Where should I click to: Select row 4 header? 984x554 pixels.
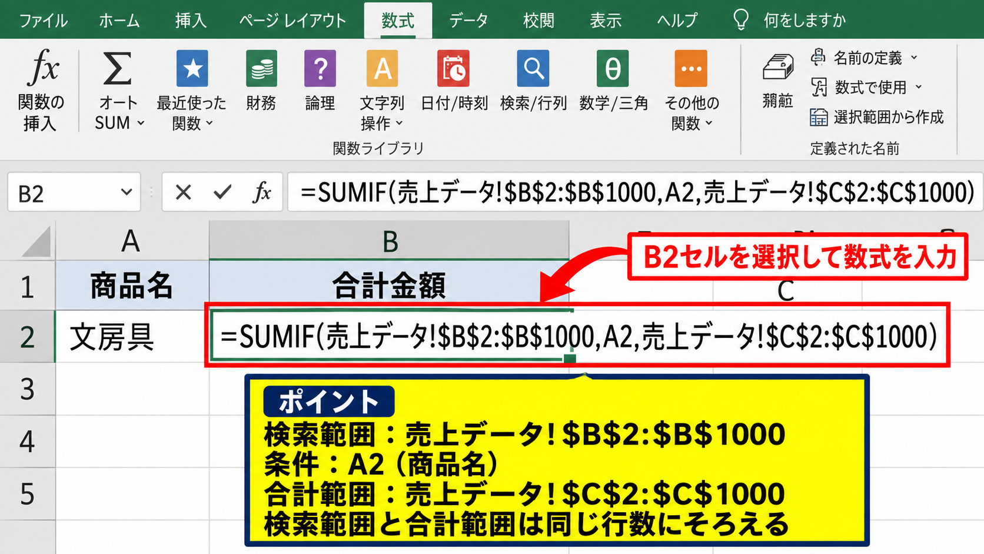pos(27,442)
